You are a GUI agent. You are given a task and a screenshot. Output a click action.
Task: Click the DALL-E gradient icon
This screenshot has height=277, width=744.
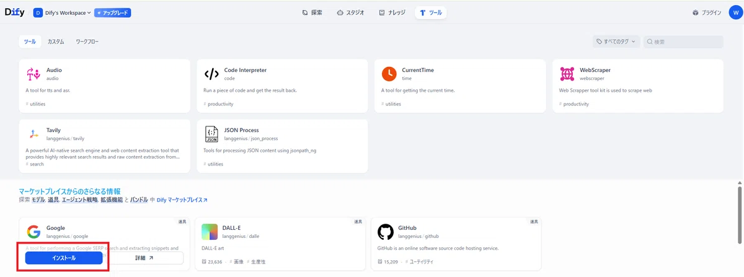210,232
